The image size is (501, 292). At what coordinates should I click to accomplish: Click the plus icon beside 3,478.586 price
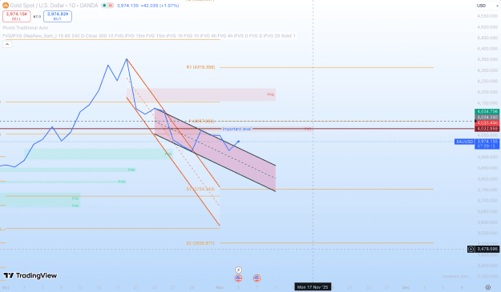coord(471,249)
